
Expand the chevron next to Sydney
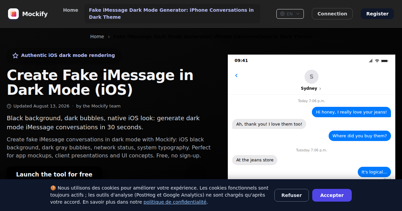pos(320,89)
